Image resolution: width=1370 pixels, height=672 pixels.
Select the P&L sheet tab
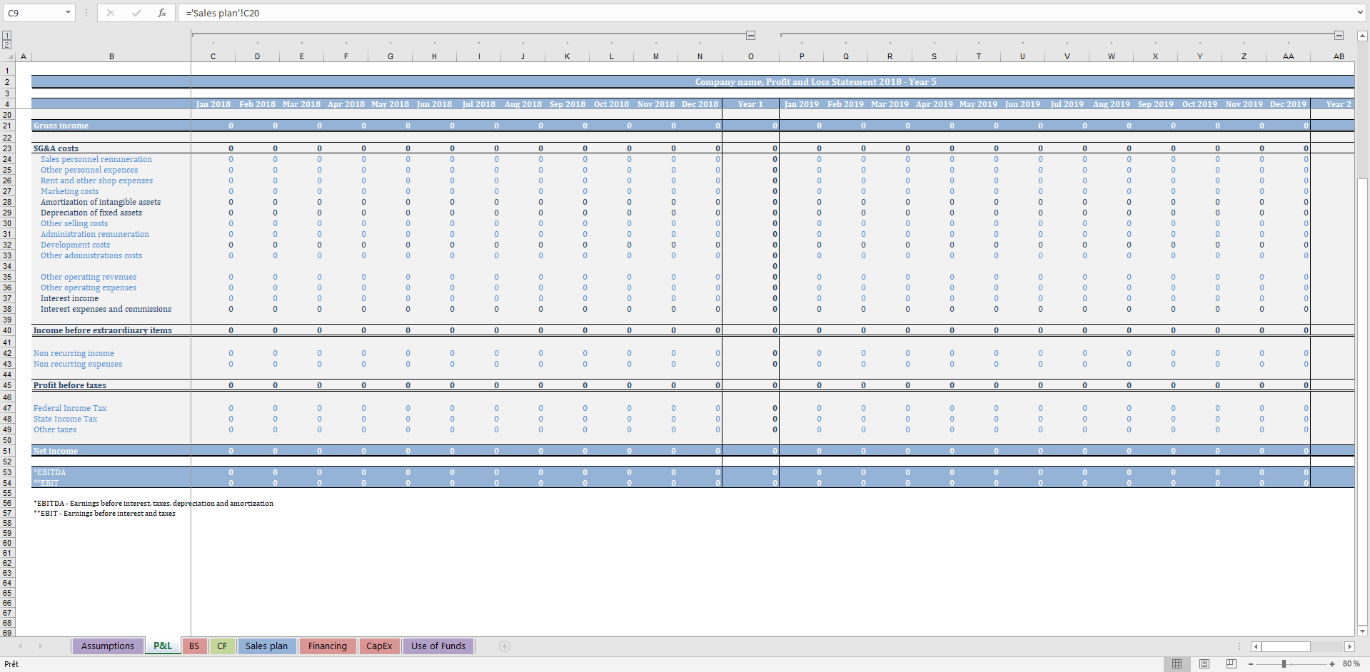click(163, 646)
